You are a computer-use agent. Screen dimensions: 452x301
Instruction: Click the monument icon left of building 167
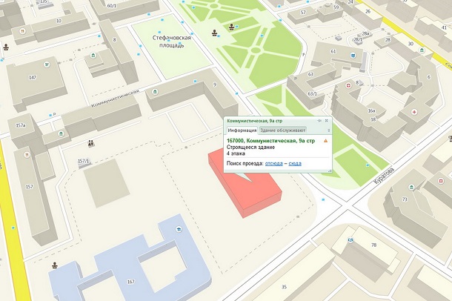(x=56, y=265)
